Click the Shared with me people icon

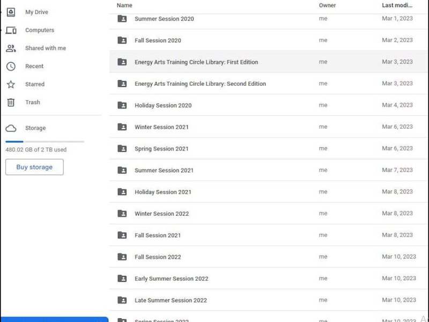(11, 48)
